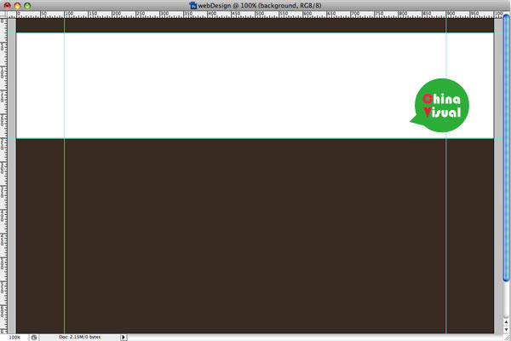Close the webDesign document window

coord(6,5)
